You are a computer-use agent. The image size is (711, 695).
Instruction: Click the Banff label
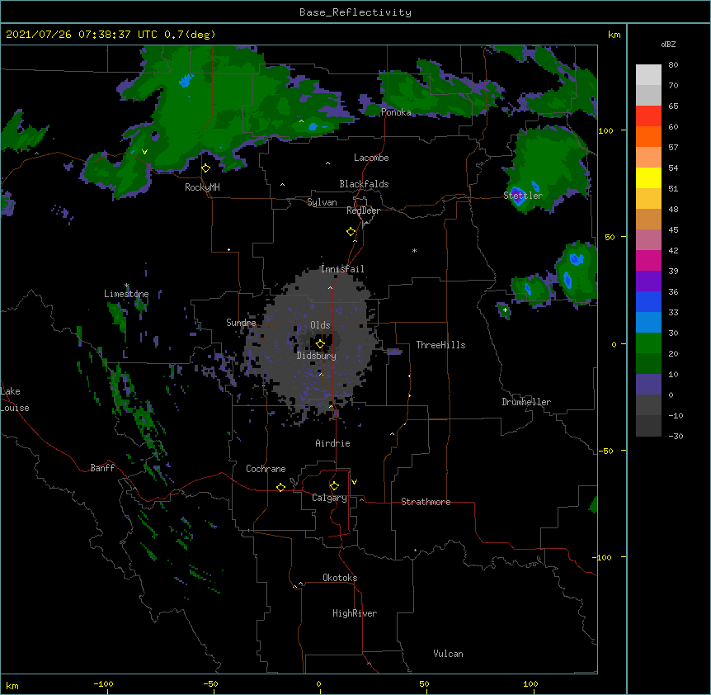point(102,468)
